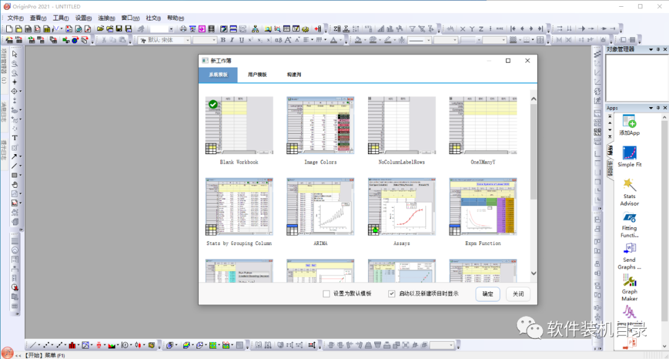The image size is (669, 359).
Task: Open Stats Advisor app
Action: tap(629, 192)
